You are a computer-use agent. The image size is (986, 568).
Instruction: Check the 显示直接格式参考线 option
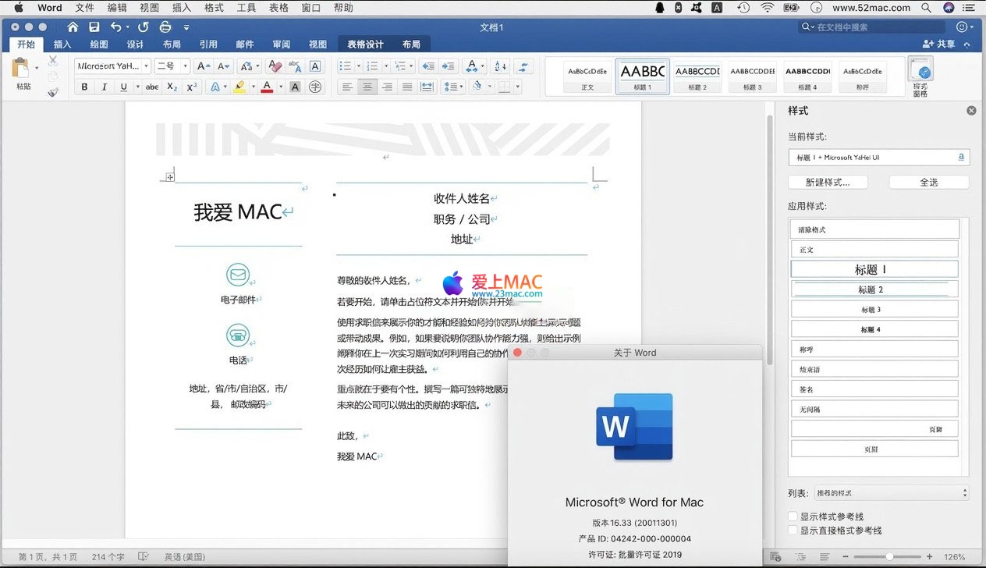coord(793,531)
